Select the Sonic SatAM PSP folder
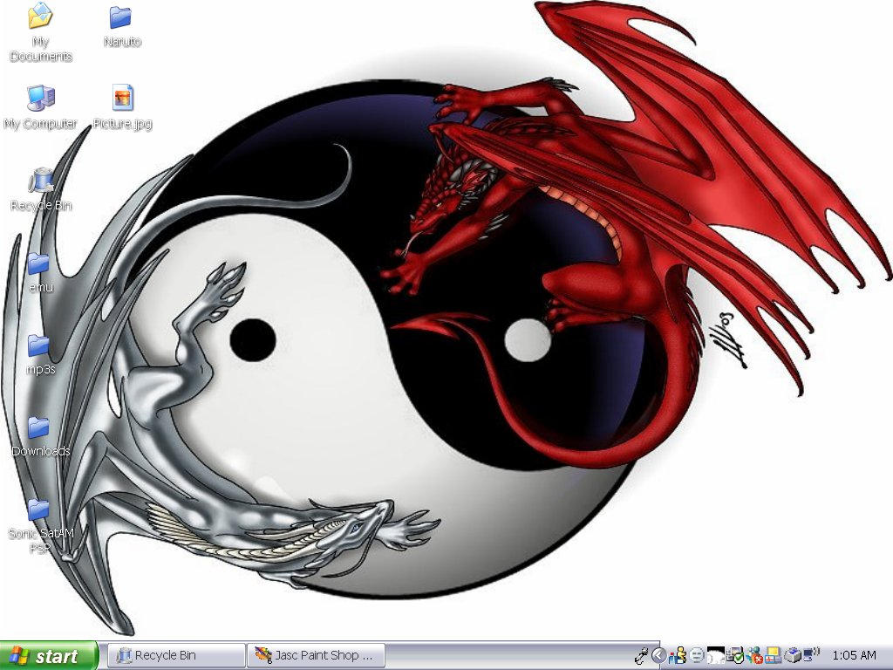Image resolution: width=893 pixels, height=670 pixels. (x=38, y=509)
